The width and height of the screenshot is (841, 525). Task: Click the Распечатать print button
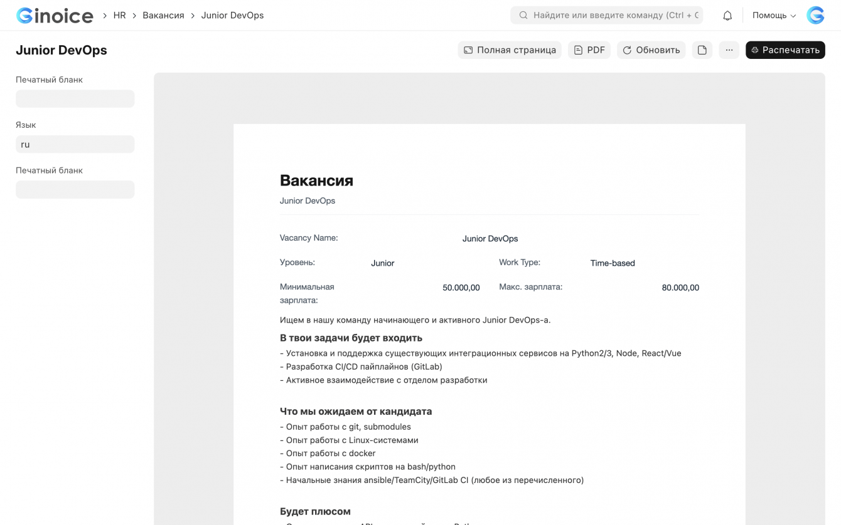(785, 50)
